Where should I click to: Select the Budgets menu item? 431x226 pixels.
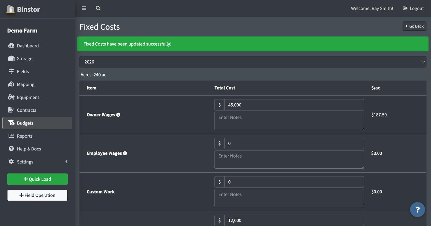click(37, 123)
